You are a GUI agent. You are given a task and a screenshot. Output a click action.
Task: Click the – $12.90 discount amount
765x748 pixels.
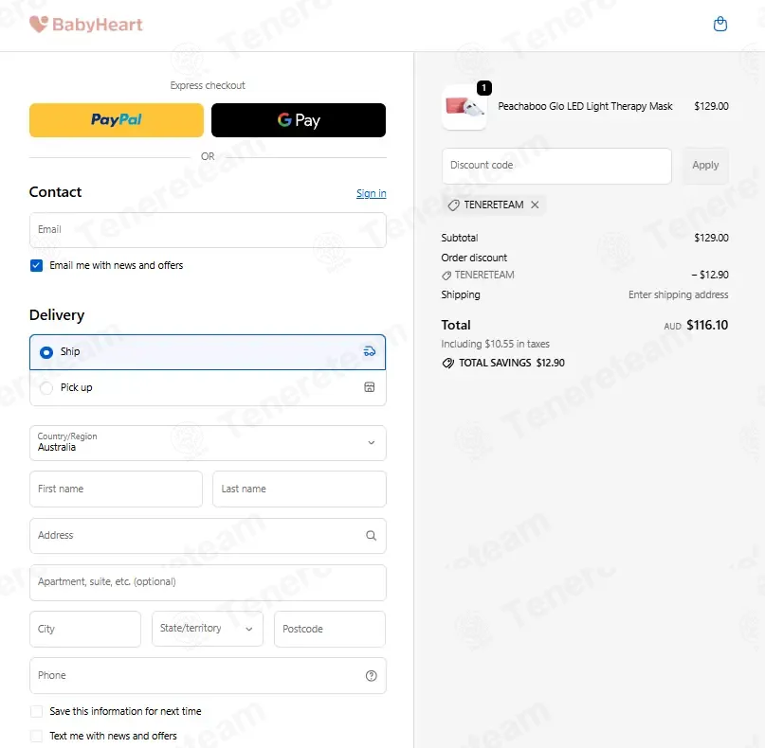point(710,275)
